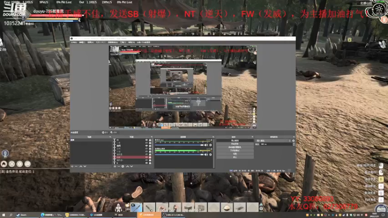Open Windows taskbar search
Image resolution: width=388 pixels, height=218 pixels.
pos(11,215)
